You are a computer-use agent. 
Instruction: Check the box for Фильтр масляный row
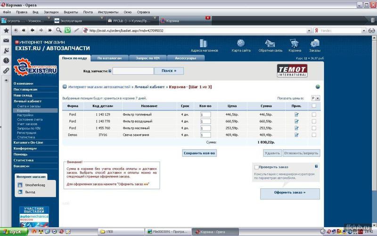(314, 128)
